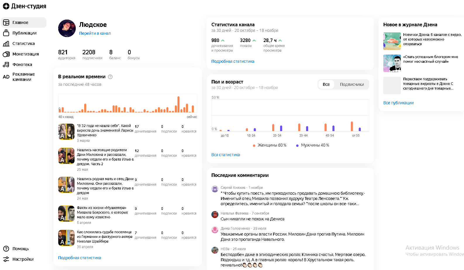The height and width of the screenshot is (270, 464).
Task: Click the 821 аудитория counter
Action: (67, 55)
